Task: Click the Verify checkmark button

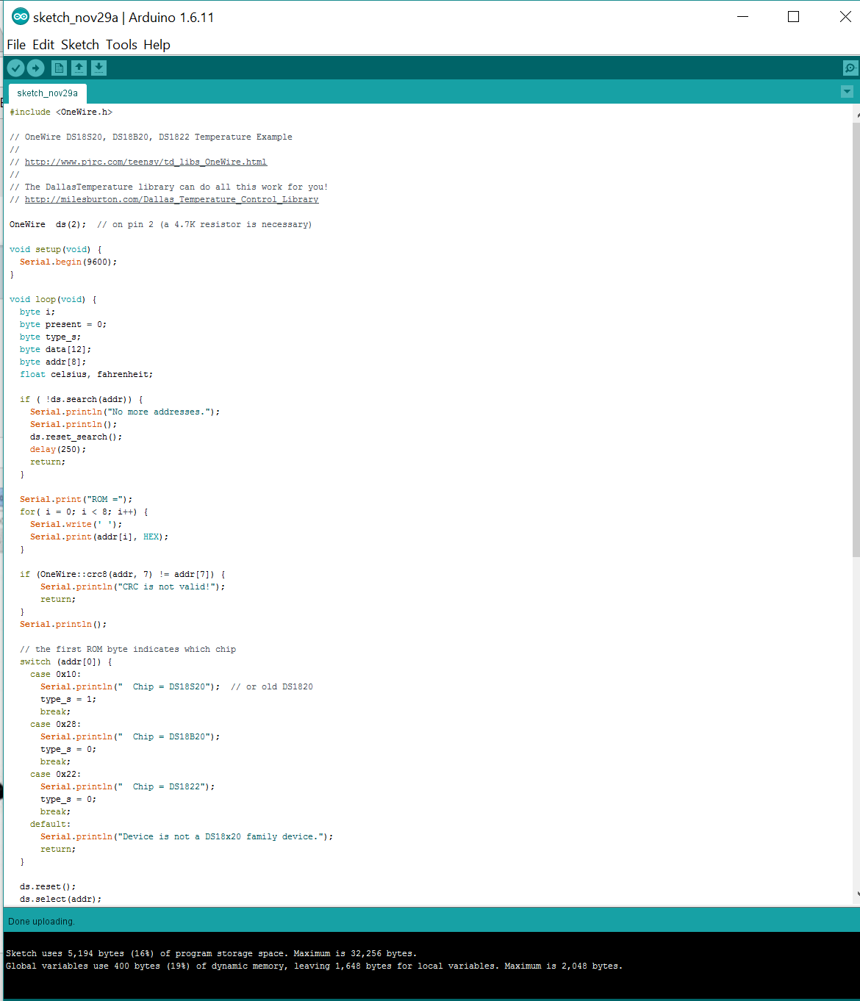Action: click(x=15, y=68)
